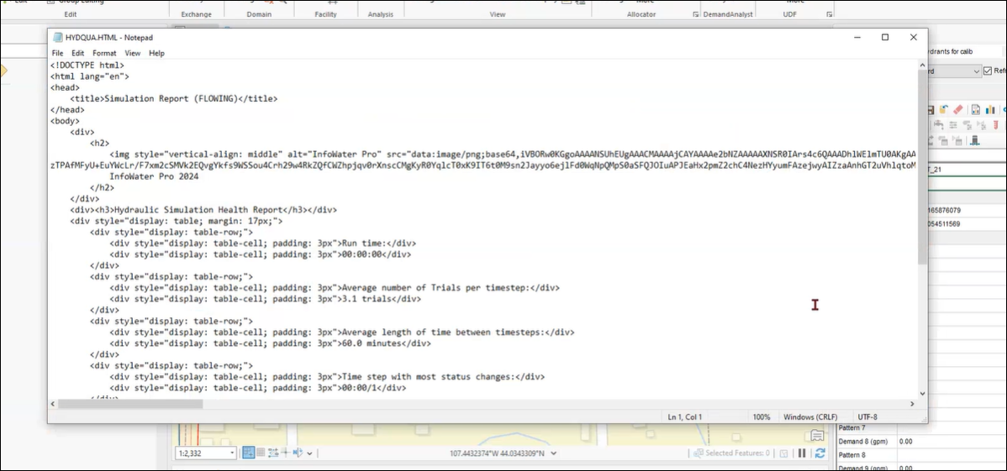The height and width of the screenshot is (471, 1007).
Task: Click the map pin dropdown in status bar
Action: (309, 453)
